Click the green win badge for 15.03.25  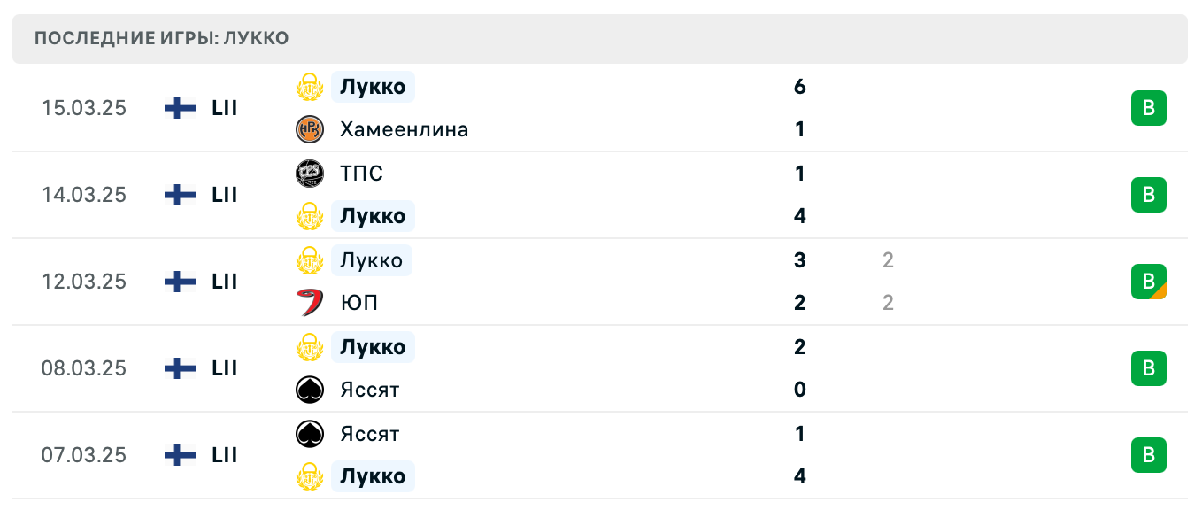click(x=1148, y=108)
